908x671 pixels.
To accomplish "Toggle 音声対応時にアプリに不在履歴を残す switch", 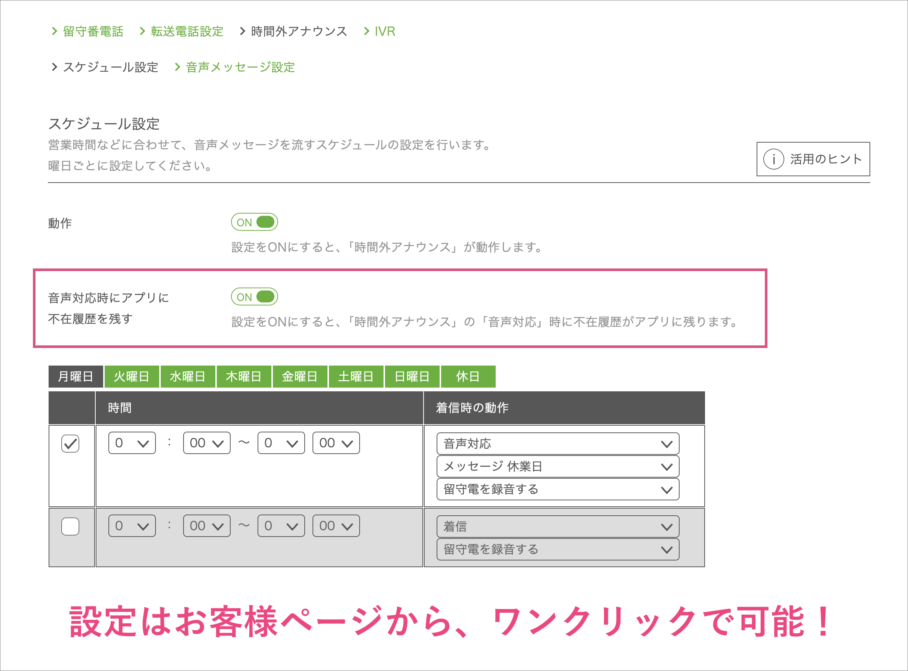I will 255,297.
